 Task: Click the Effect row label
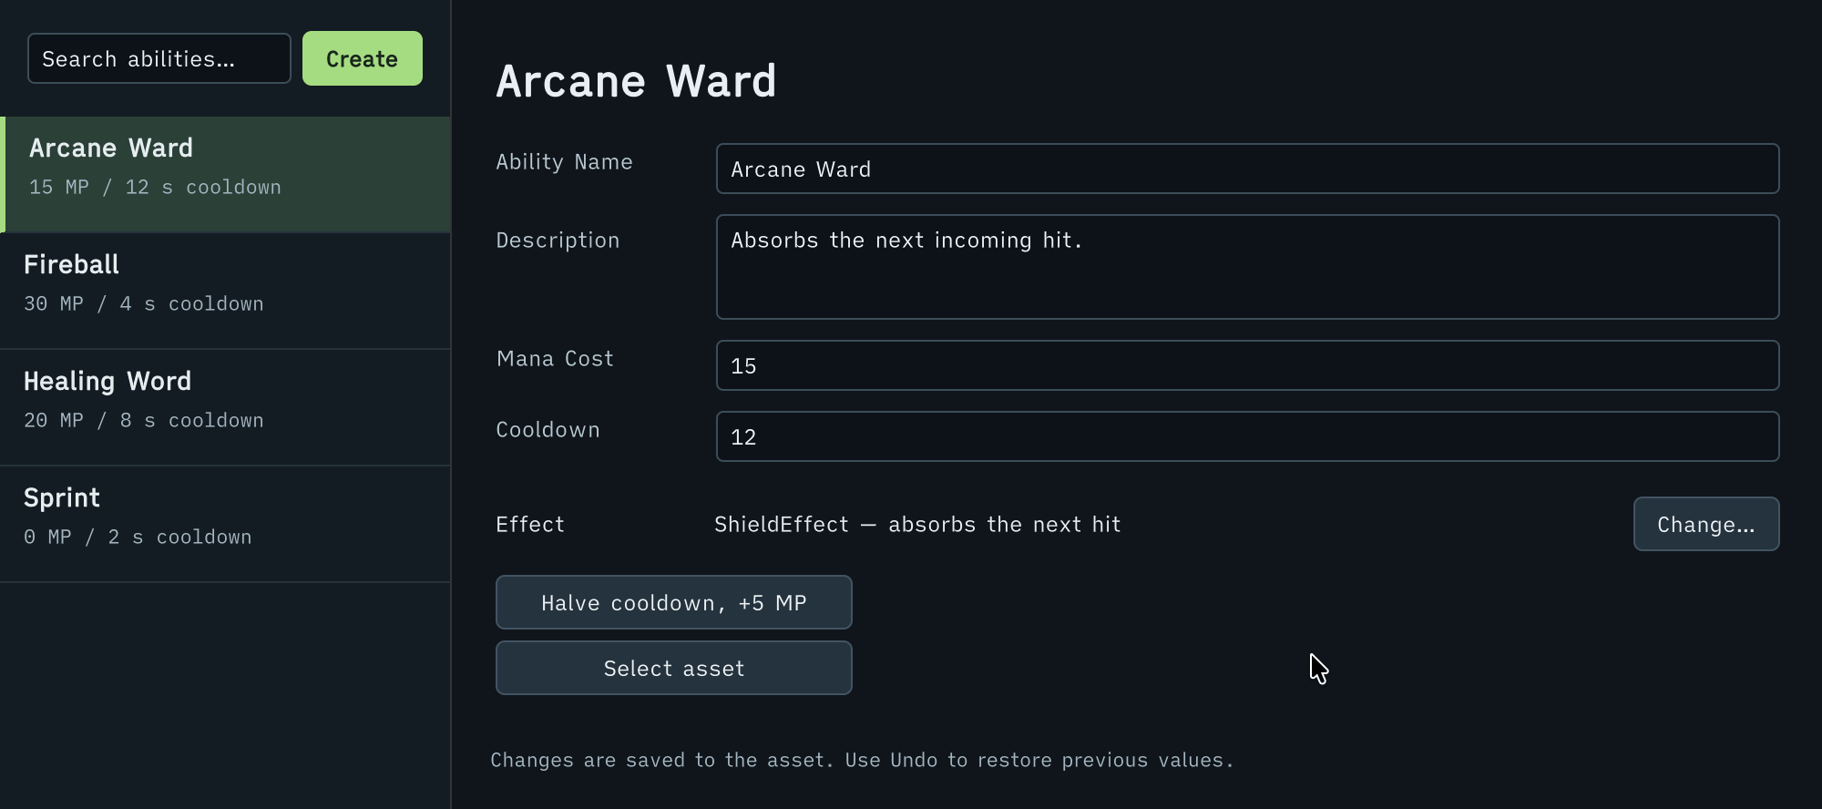click(x=530, y=525)
